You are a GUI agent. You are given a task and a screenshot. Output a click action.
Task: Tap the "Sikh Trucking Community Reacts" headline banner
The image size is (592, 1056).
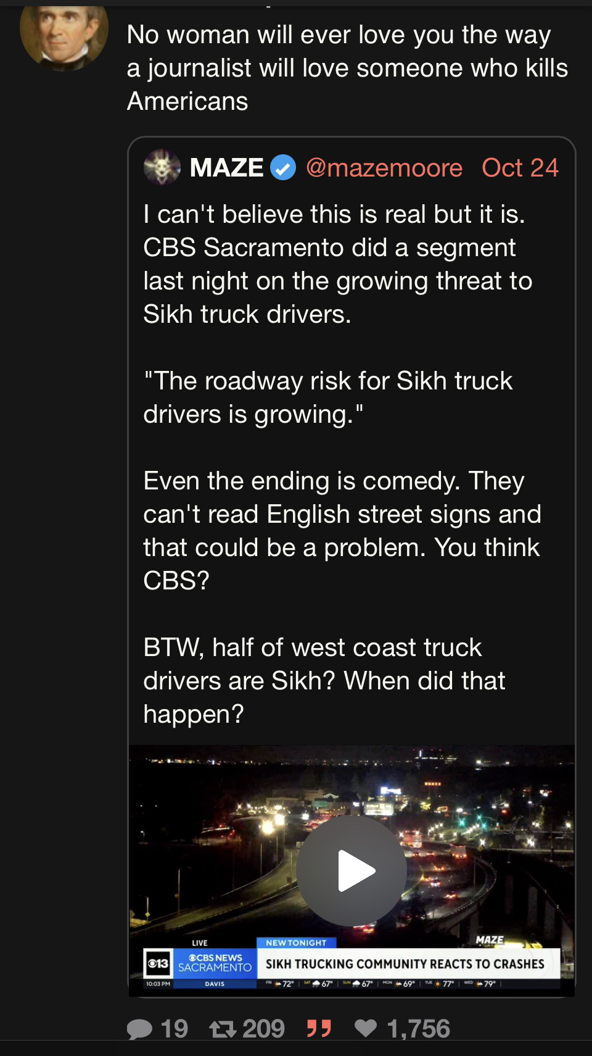(x=405, y=964)
